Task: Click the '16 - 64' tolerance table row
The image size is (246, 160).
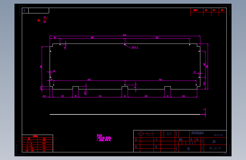Action: coord(37,146)
